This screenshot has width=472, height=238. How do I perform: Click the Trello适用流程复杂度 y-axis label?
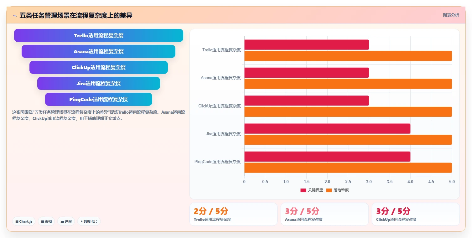(x=221, y=50)
